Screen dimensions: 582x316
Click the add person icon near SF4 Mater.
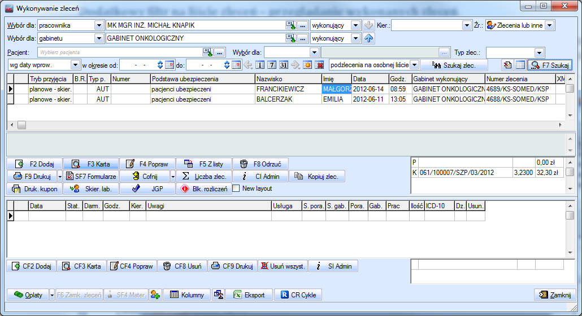click(155, 295)
